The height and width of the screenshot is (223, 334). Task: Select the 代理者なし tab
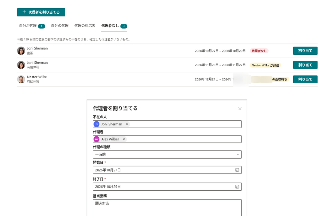(114, 26)
